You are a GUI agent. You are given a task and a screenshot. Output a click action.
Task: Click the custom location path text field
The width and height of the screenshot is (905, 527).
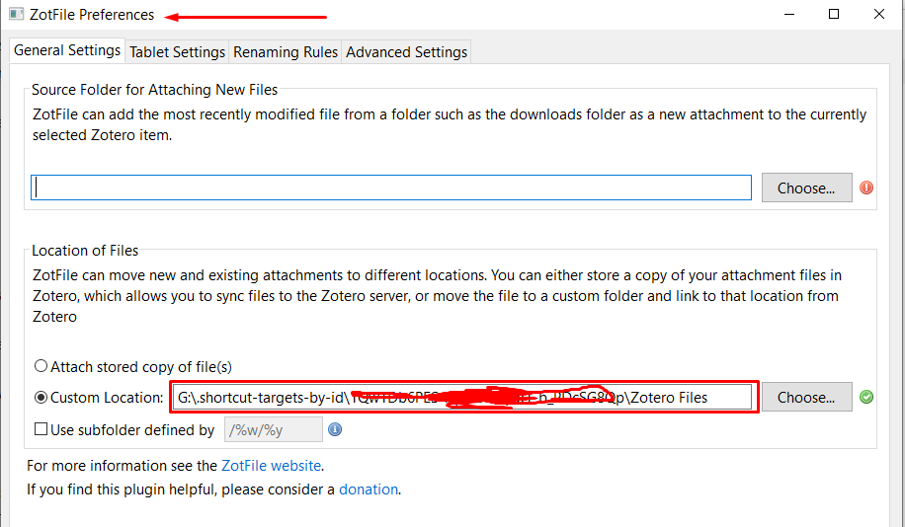tap(462, 398)
